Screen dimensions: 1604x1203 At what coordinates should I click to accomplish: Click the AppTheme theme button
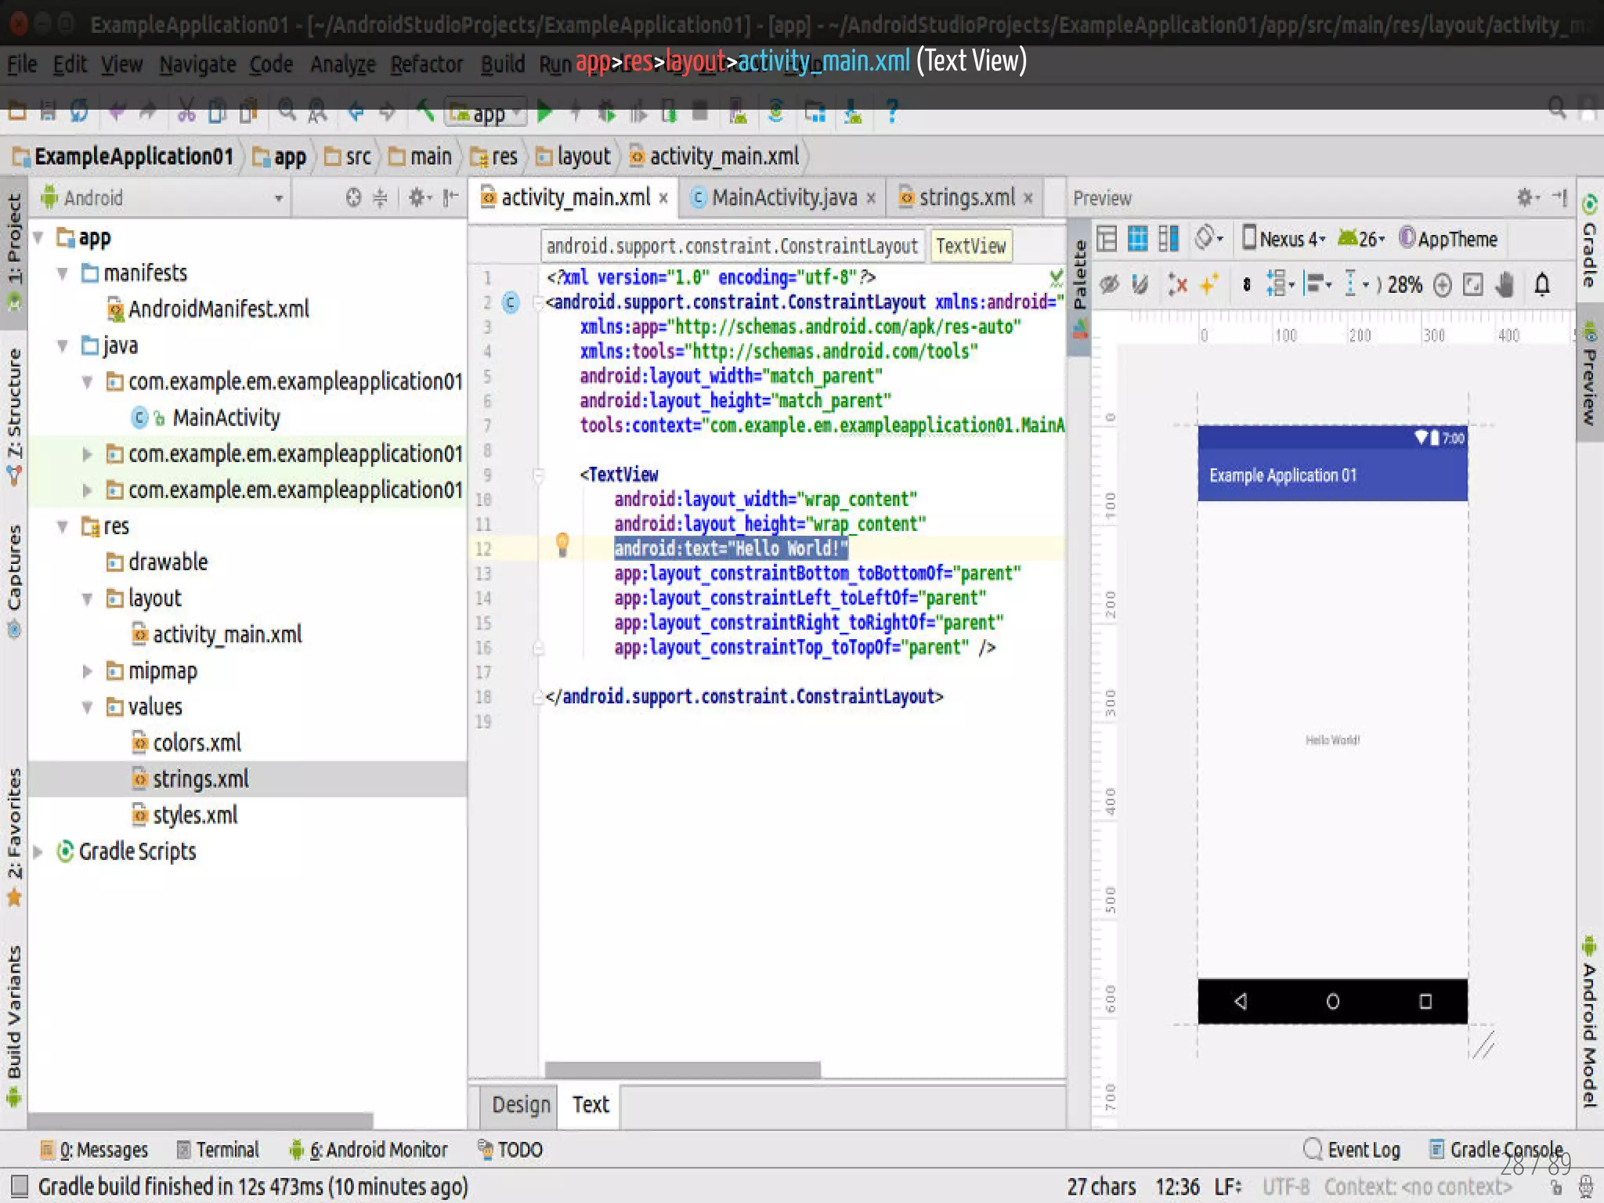[x=1448, y=239]
